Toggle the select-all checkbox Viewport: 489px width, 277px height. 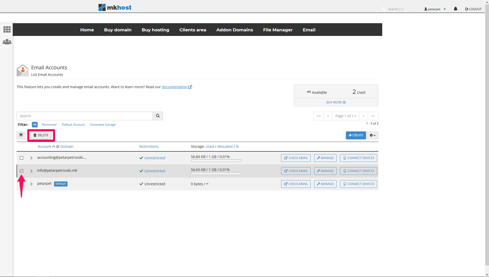pos(21,135)
